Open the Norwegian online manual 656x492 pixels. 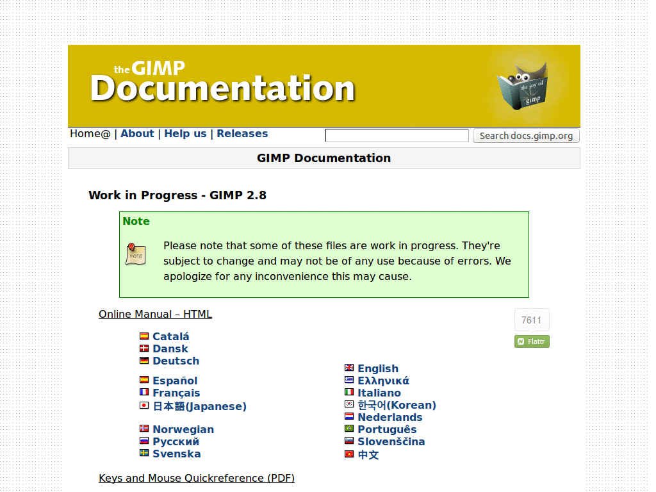[x=183, y=429]
